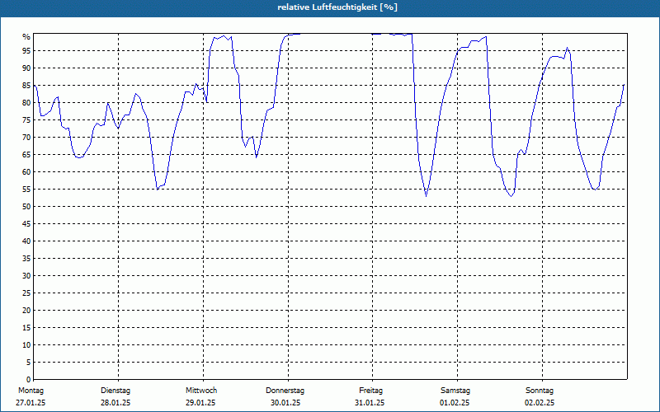Click the Donnerstag day label

[285, 391]
